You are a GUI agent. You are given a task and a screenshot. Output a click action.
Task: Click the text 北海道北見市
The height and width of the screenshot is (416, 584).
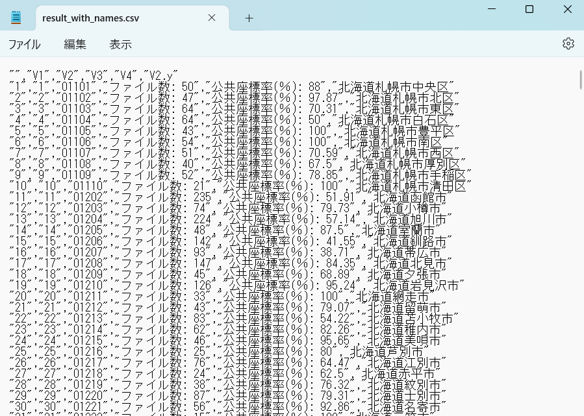(410, 263)
